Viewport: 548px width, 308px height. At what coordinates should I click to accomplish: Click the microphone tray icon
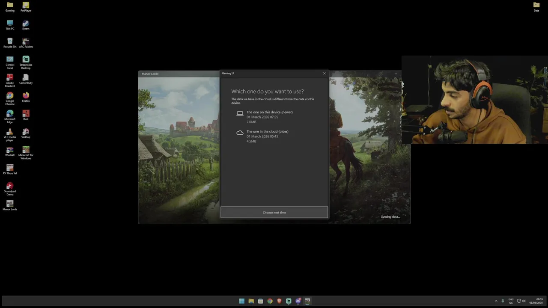point(503,301)
